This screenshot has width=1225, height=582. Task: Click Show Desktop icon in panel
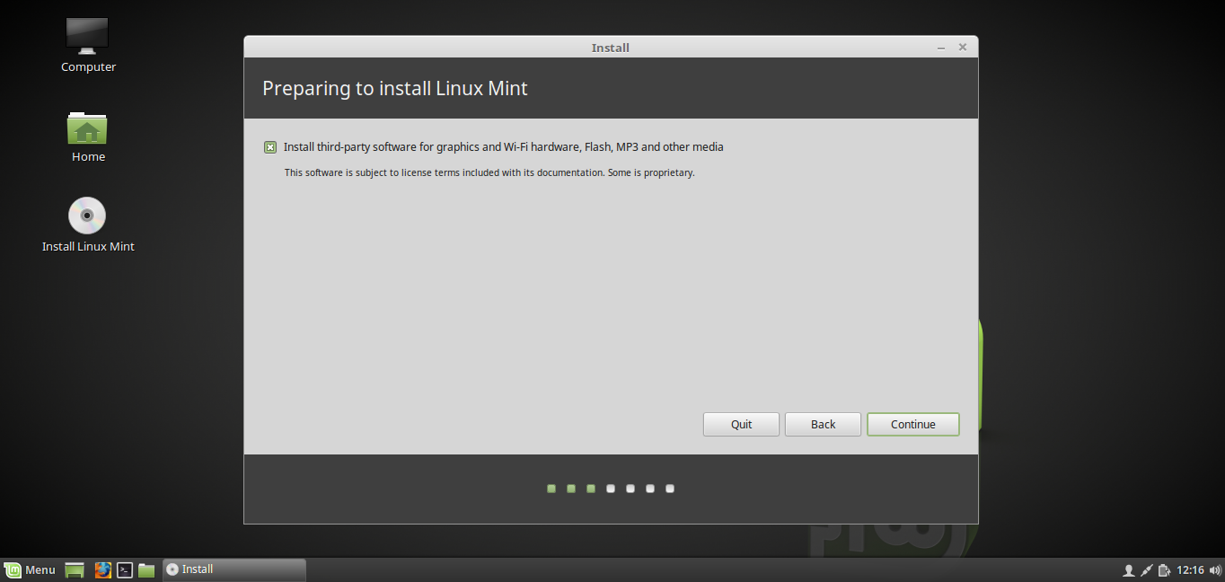click(75, 569)
